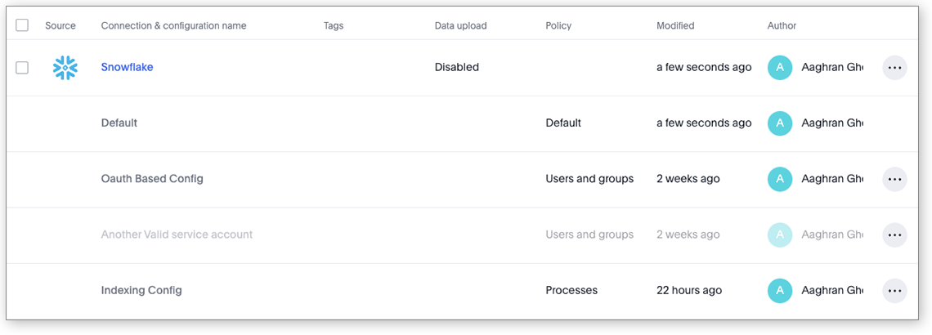Open more options for Oauth Based Config
The image size is (932, 335).
(894, 179)
